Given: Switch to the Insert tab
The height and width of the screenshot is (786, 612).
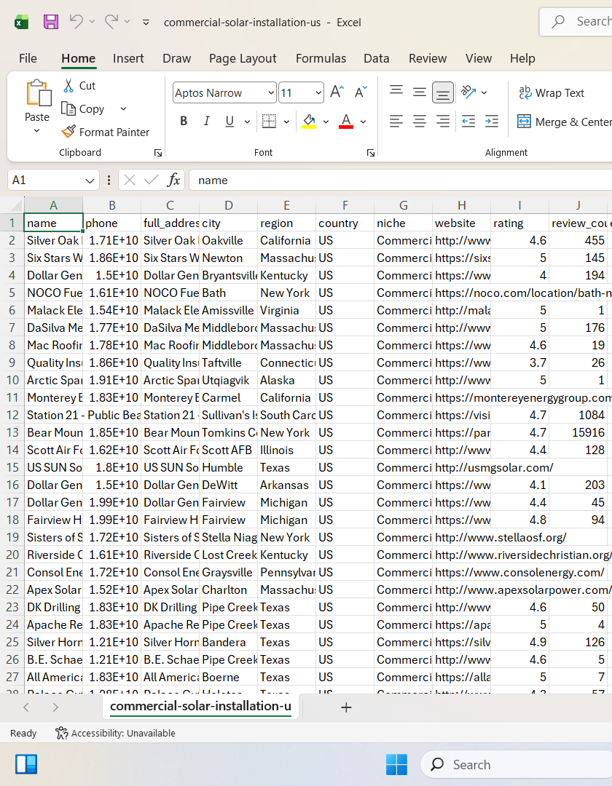Looking at the screenshot, I should [128, 58].
